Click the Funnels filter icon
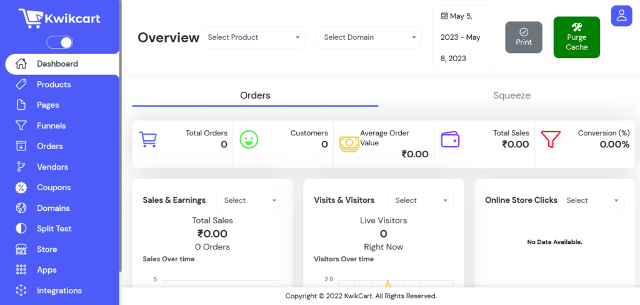640x305 pixels. [x=21, y=125]
